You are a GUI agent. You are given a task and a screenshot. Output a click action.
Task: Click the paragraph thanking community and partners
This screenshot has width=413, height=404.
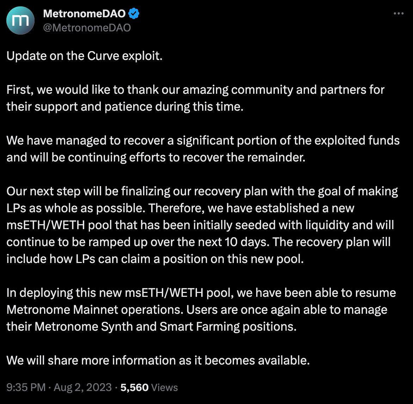point(195,98)
